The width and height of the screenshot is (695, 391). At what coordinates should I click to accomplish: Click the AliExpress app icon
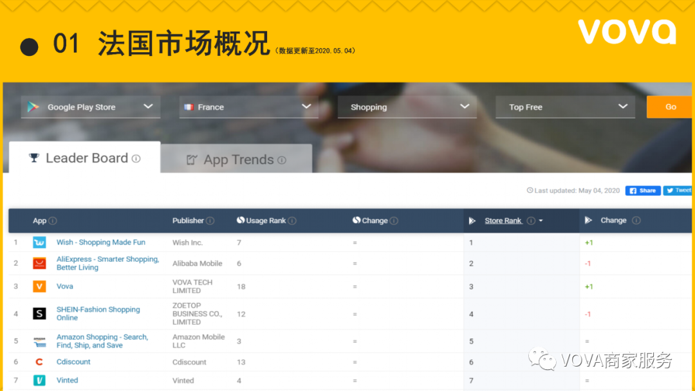pyautogui.click(x=39, y=264)
